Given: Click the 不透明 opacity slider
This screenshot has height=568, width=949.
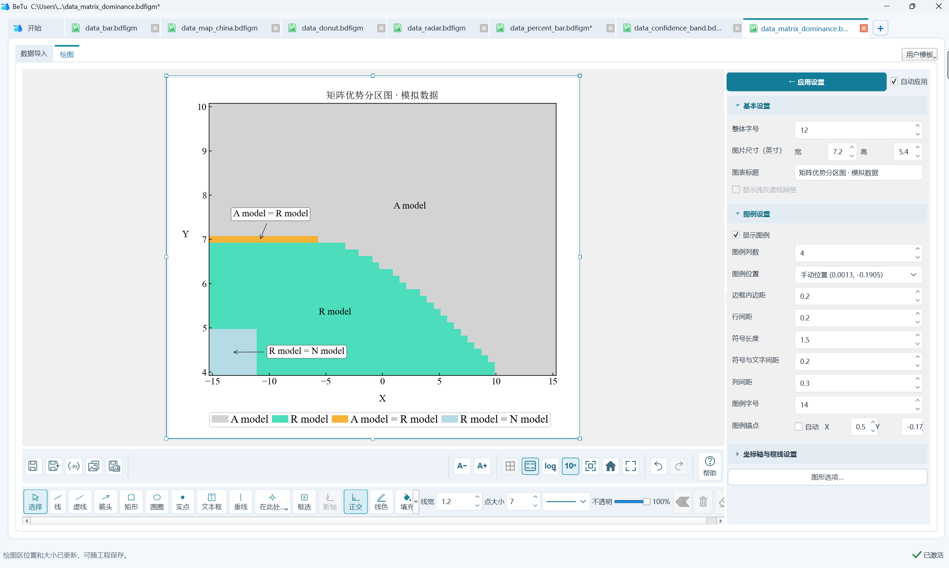Looking at the screenshot, I should coord(632,501).
